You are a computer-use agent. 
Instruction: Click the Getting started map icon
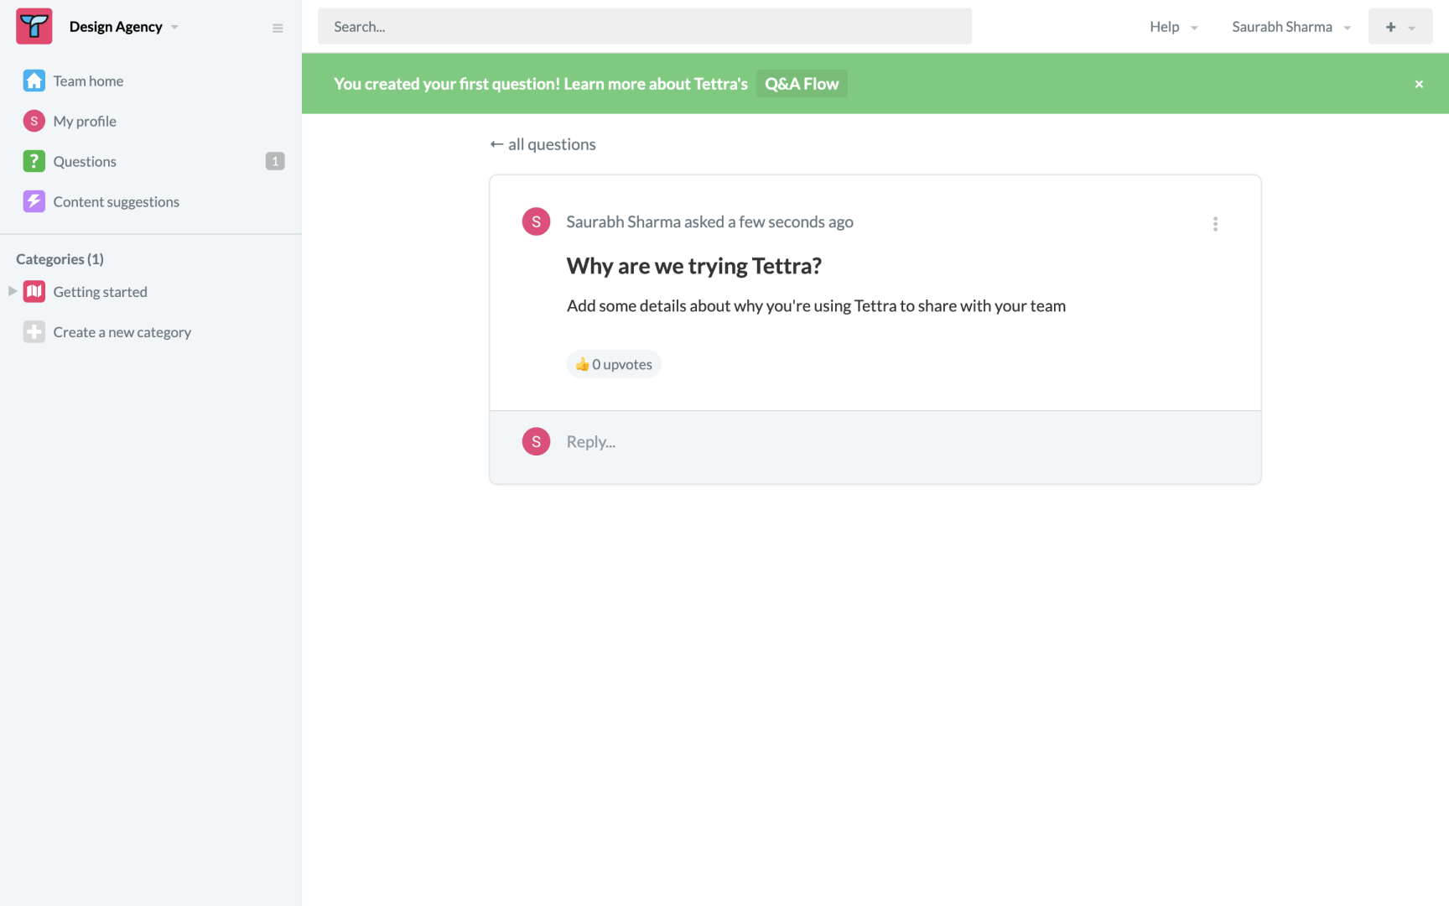[x=34, y=291]
